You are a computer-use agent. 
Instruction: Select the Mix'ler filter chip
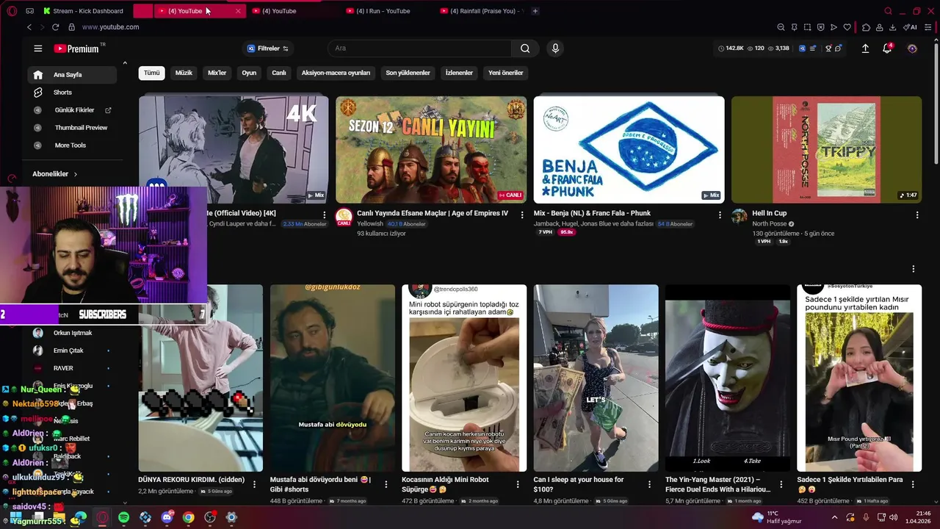(x=217, y=73)
